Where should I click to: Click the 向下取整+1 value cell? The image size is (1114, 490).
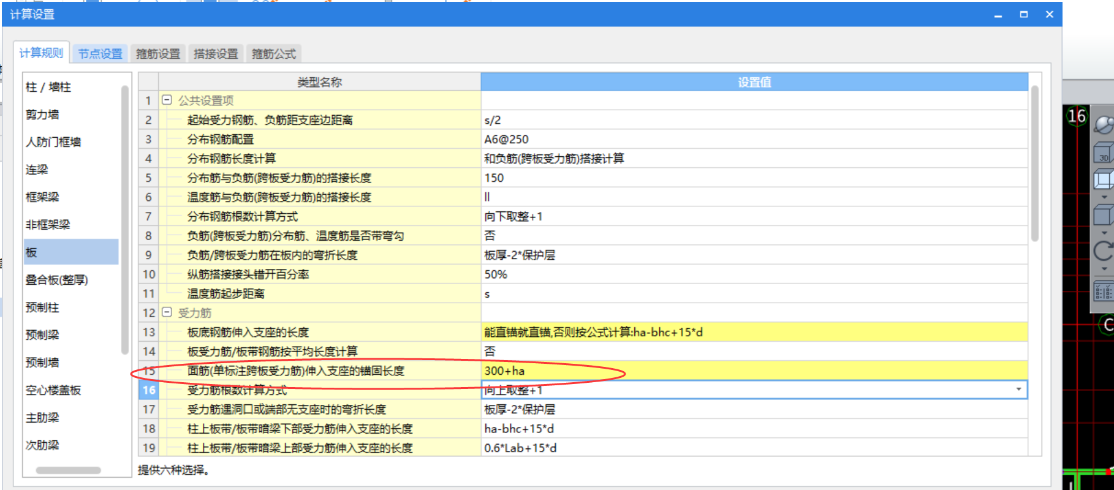click(754, 216)
